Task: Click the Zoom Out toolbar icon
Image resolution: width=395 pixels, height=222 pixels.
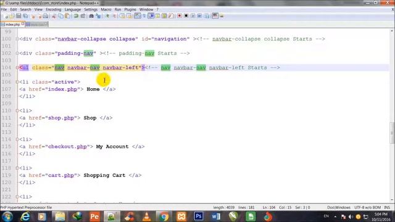Action: coord(114,16)
